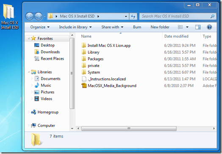
Task: Select the Mac OS X Install ESD desktop folder
Action: pyautogui.click(x=9, y=16)
